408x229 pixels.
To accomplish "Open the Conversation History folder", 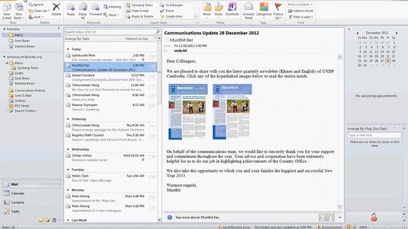I will (x=30, y=90).
